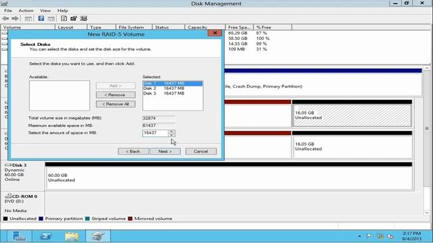Sort by the Free Spa... column header
This screenshot has height=243, width=433.
coord(240,27)
